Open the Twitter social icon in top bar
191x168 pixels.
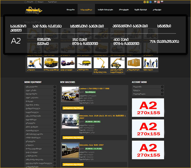tap(145, 2)
